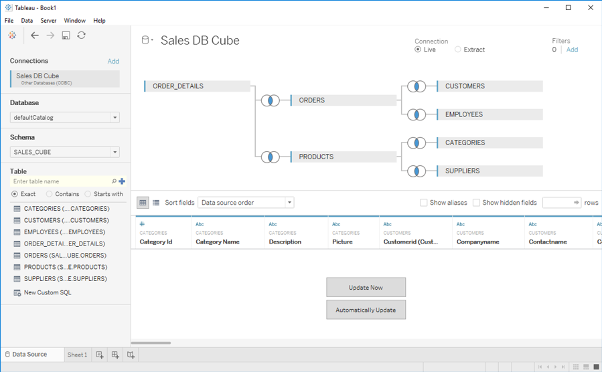Click Add link under Filters

[x=572, y=50]
